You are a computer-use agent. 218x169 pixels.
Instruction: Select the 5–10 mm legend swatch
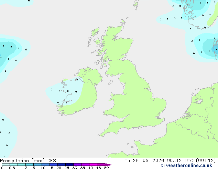[x=37, y=165]
